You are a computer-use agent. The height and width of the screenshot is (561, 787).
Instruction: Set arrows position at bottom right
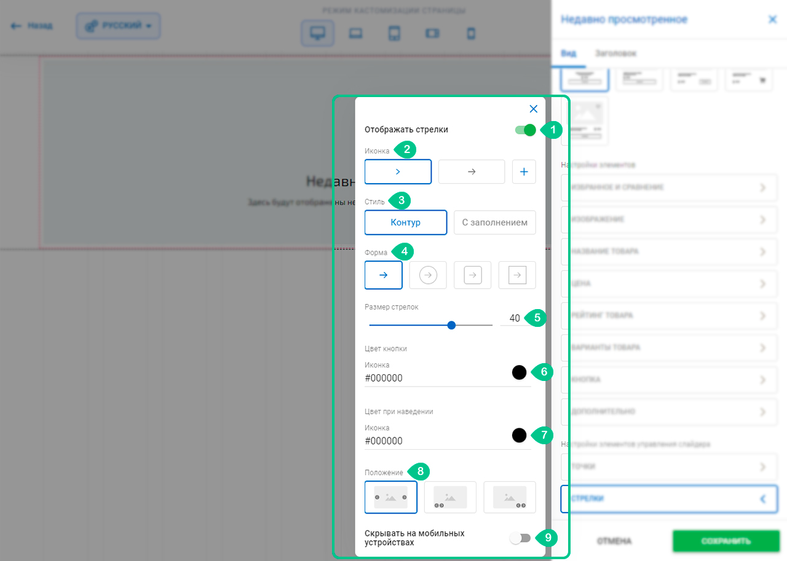[510, 497]
